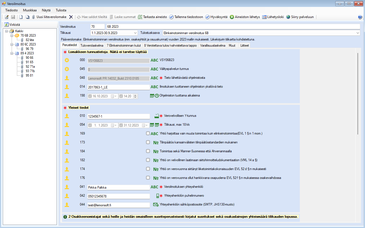Click the No icon by Tilinpäätös kansainvälisten
Screen dimensions: 365x228
[156, 143]
